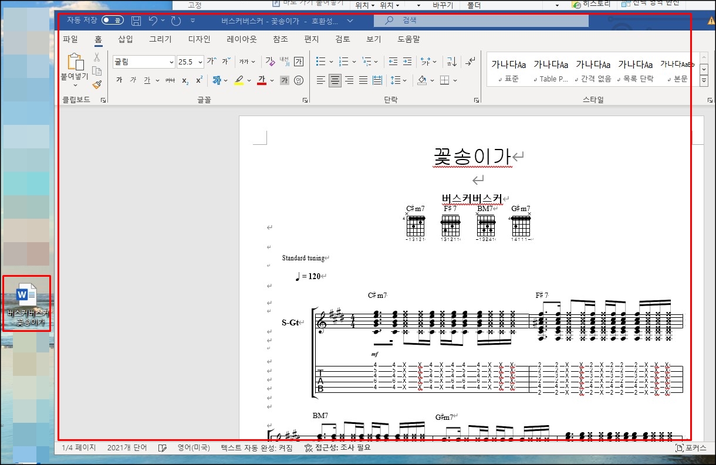The image size is (716, 465).
Task: Select the 버스커버스커 Word file on desktop
Action: click(x=27, y=304)
